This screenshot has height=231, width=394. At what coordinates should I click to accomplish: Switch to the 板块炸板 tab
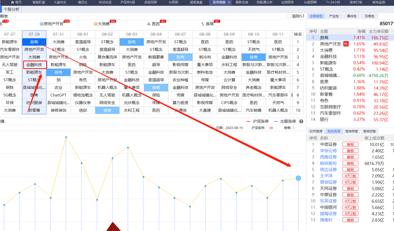(x=352, y=131)
